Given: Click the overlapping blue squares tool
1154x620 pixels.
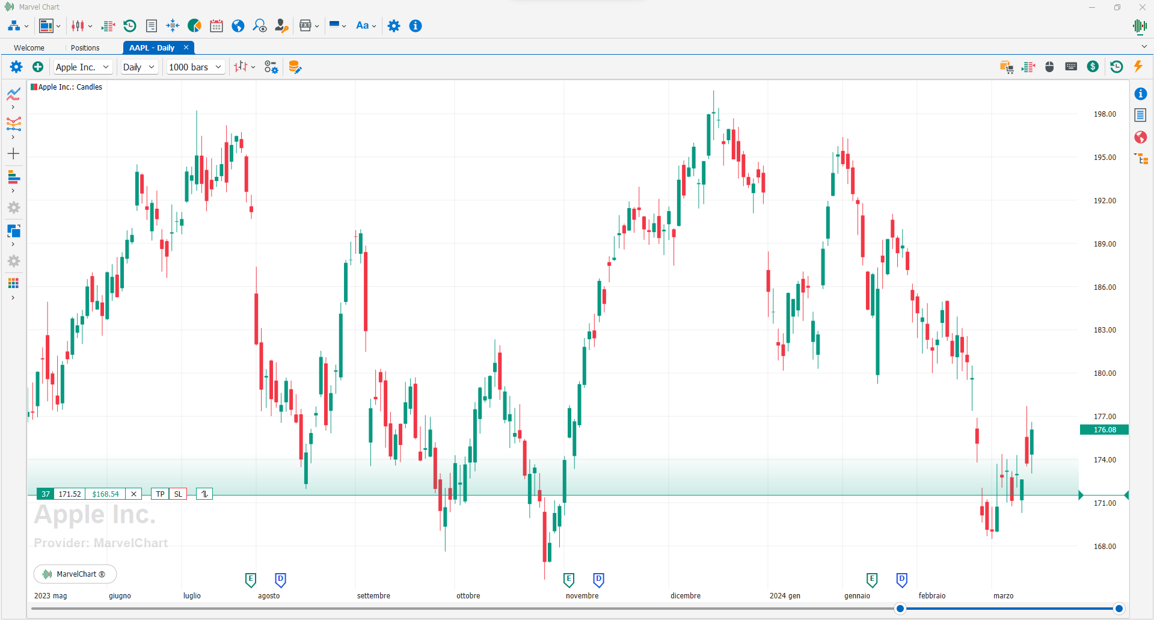Looking at the screenshot, I should click(14, 231).
